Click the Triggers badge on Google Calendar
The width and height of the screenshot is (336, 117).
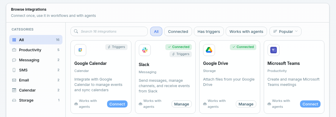pyautogui.click(x=116, y=47)
